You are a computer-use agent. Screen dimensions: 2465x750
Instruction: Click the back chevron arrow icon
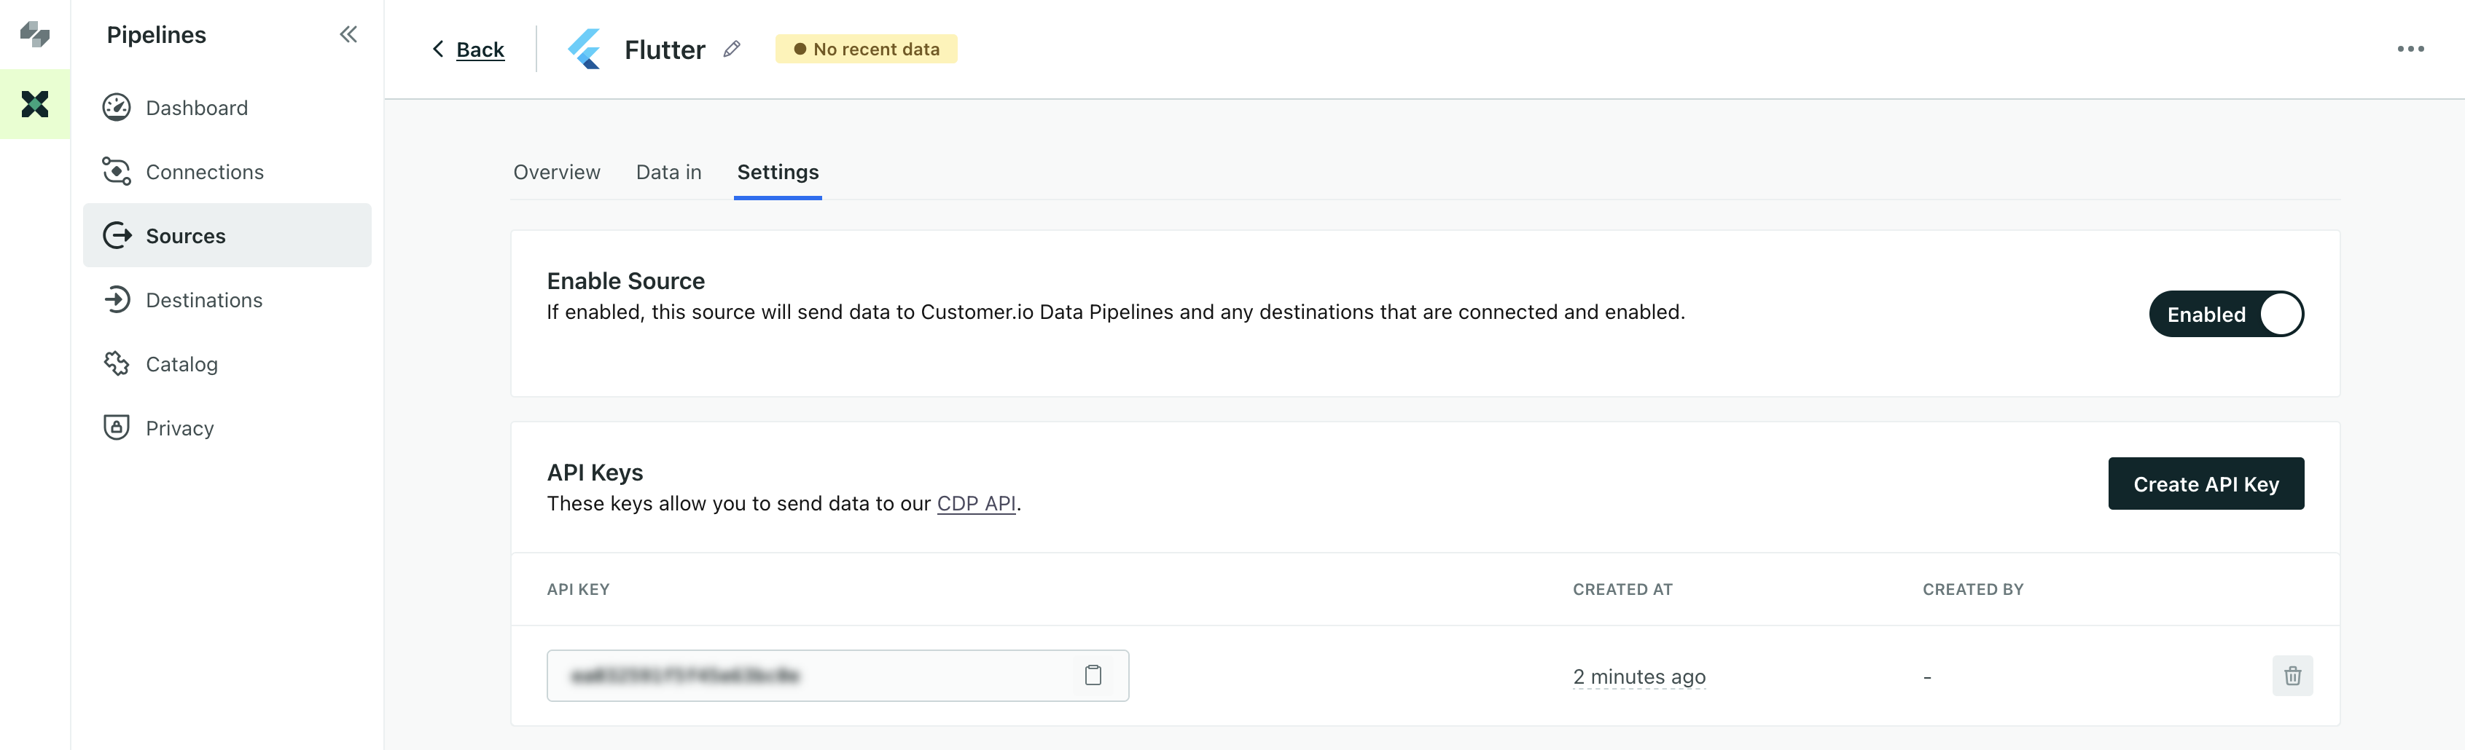pos(438,49)
